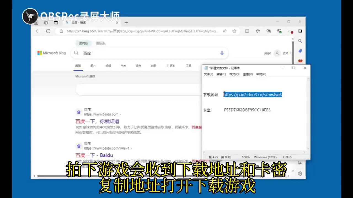
Task: Open the Edge profile icon
Action: pyautogui.click(x=36, y=23)
